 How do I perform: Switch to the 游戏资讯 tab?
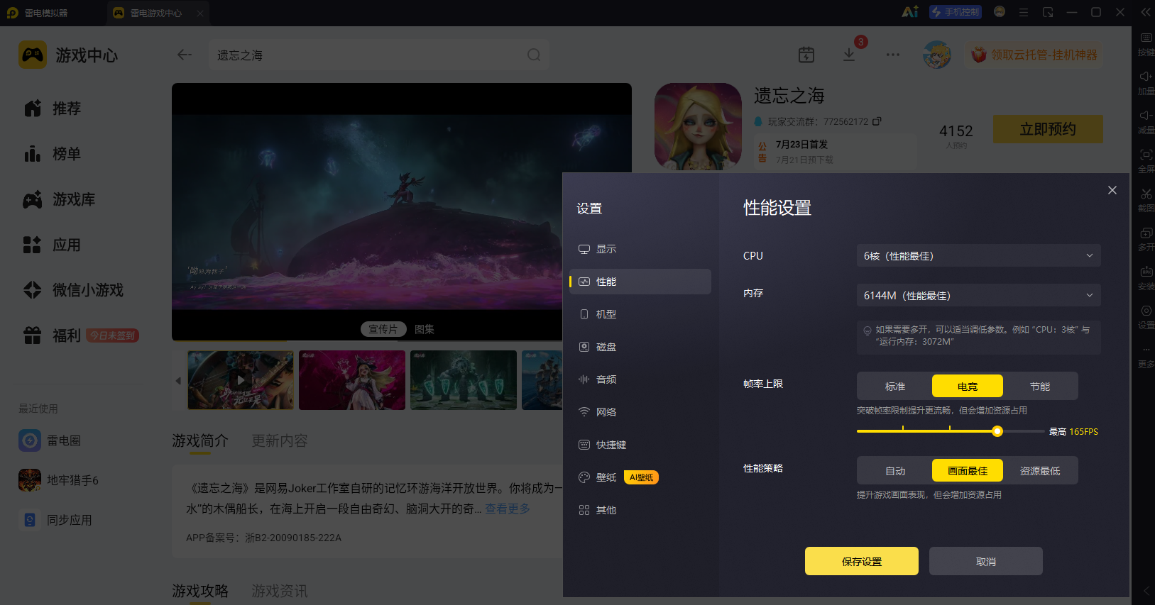pyautogui.click(x=280, y=591)
